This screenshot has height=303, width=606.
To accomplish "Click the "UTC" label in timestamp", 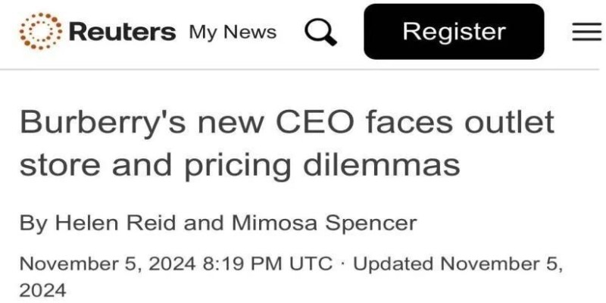I will [311, 264].
